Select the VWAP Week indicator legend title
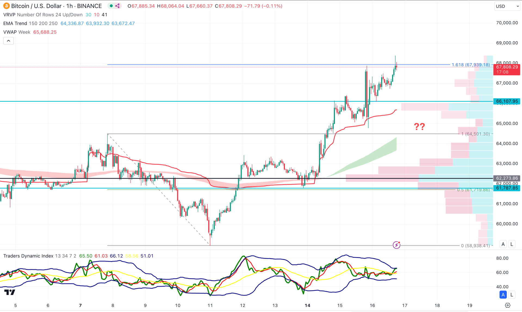Viewport: 522px width, 312px height. [17, 32]
